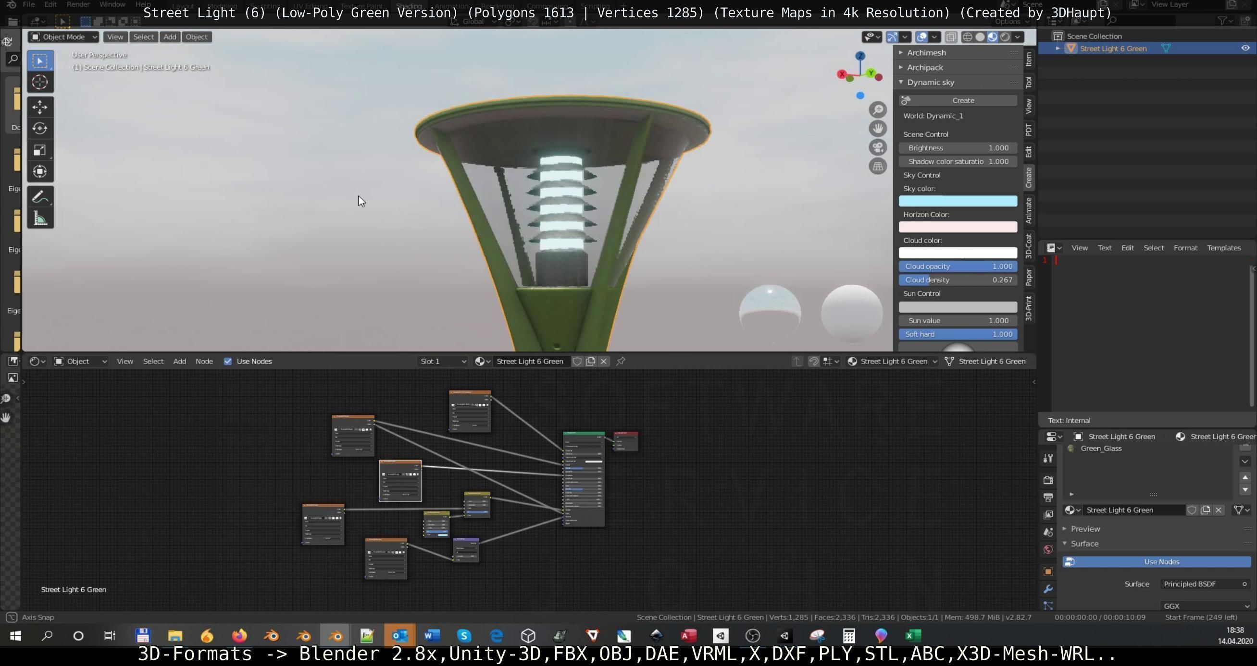Open the node editor Node menu

click(204, 361)
